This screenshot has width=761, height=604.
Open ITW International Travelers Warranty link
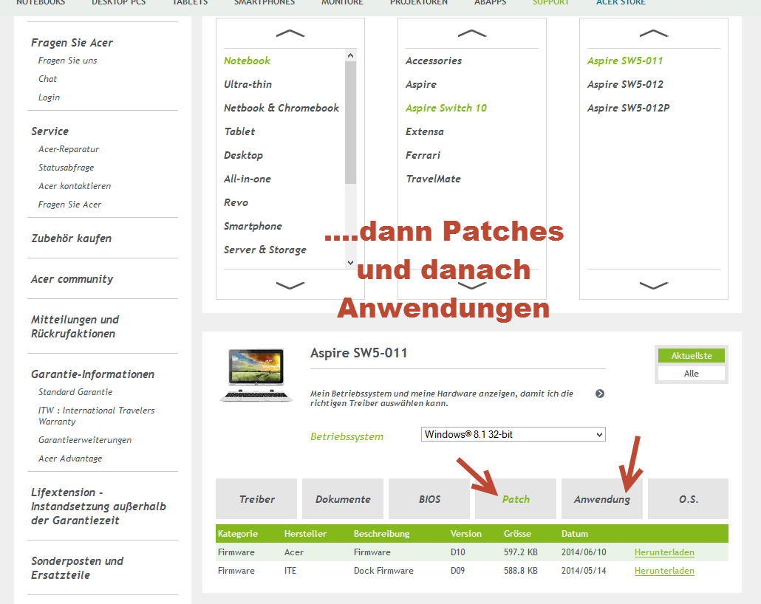pyautogui.click(x=96, y=416)
